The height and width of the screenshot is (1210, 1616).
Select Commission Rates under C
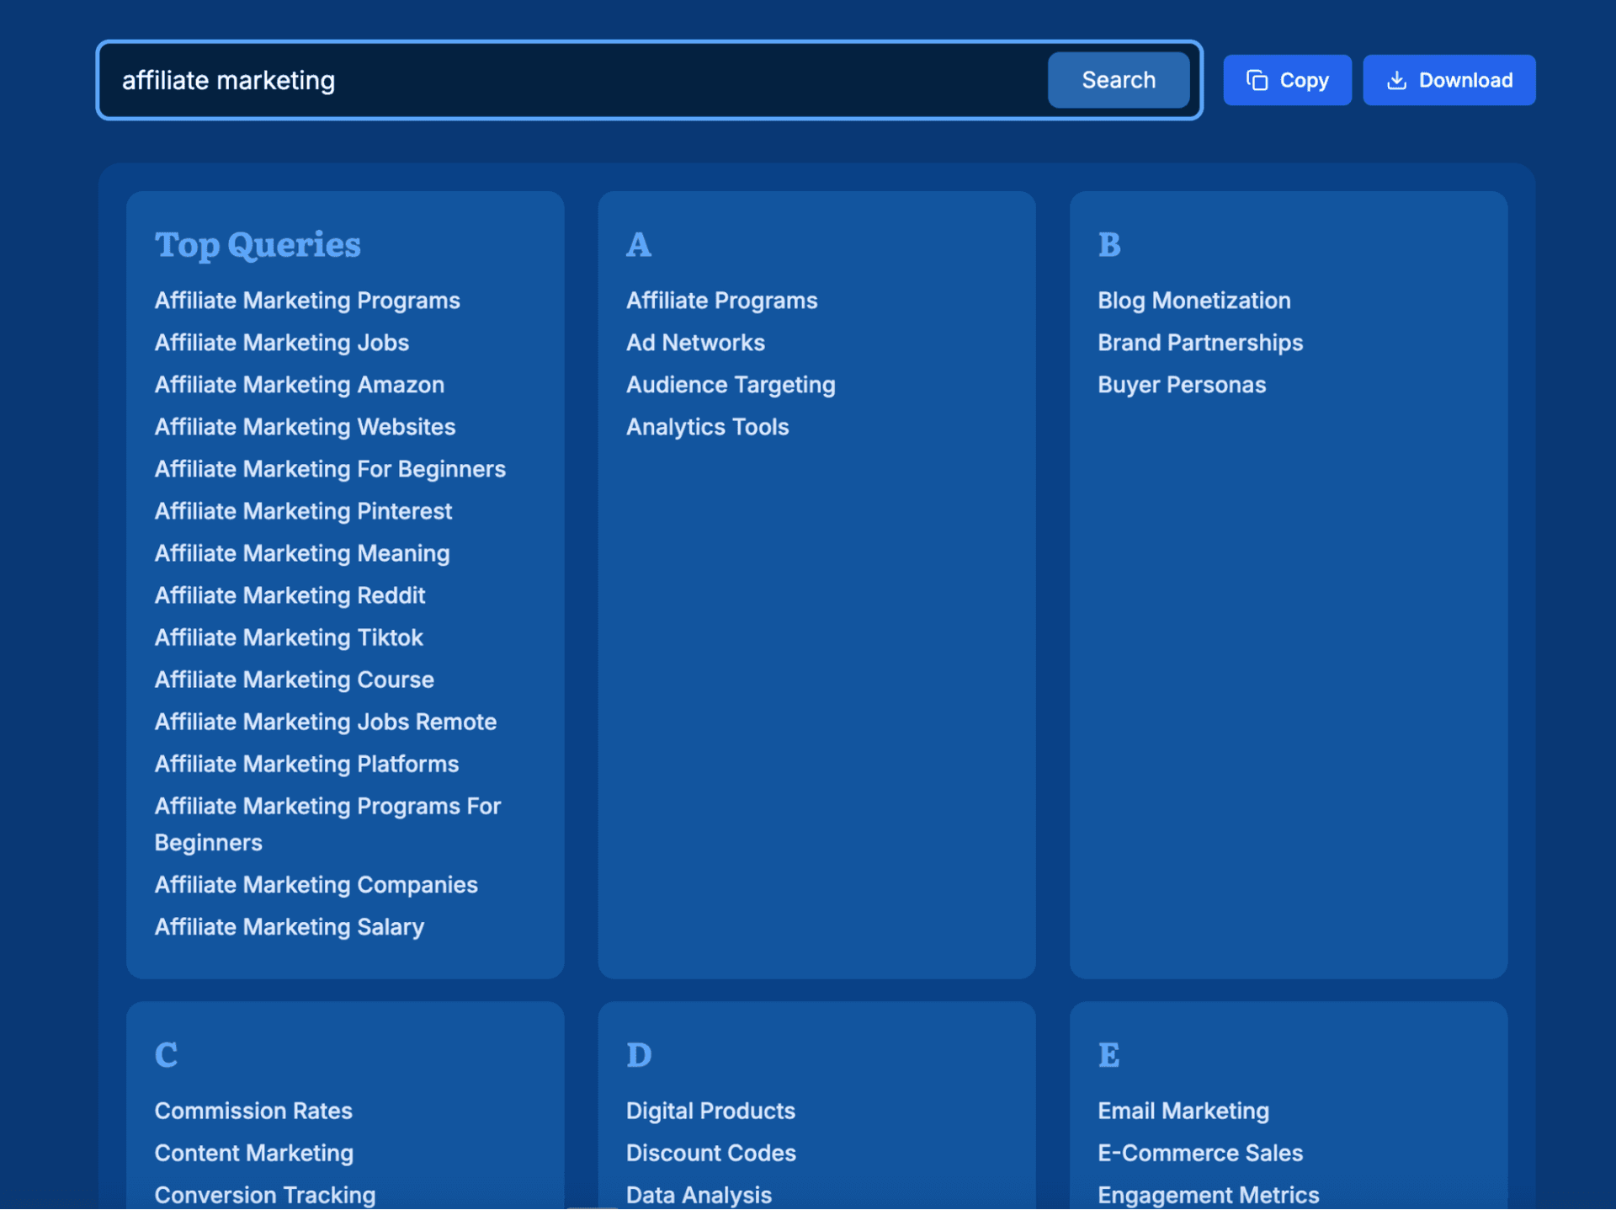click(253, 1111)
